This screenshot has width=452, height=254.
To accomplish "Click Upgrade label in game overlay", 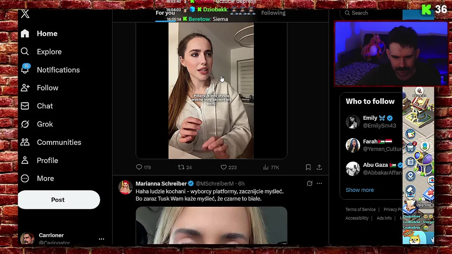I will [x=425, y=205].
